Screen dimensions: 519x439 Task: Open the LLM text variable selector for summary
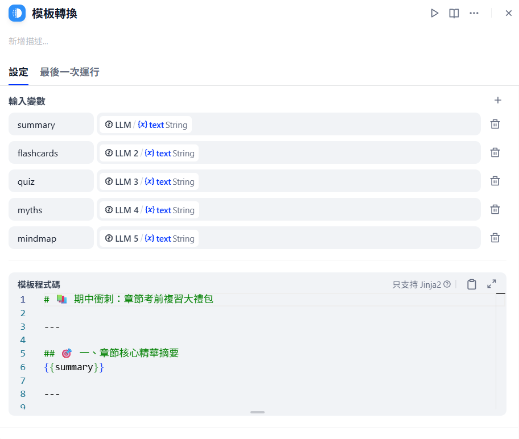coord(146,125)
